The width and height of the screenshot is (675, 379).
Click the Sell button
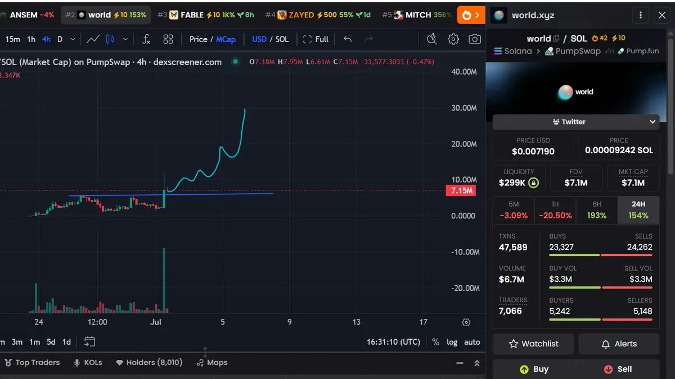point(618,369)
